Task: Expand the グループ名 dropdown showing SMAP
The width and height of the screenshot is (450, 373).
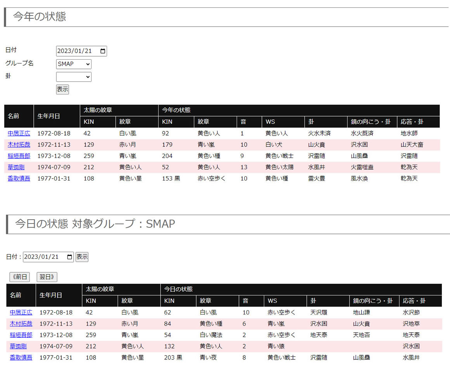Action: 74,64
